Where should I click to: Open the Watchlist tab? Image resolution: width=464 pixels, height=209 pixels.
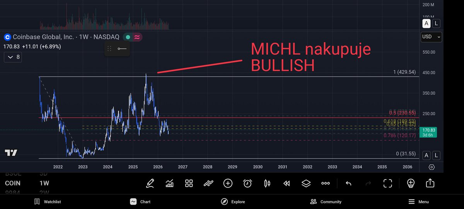click(x=47, y=202)
